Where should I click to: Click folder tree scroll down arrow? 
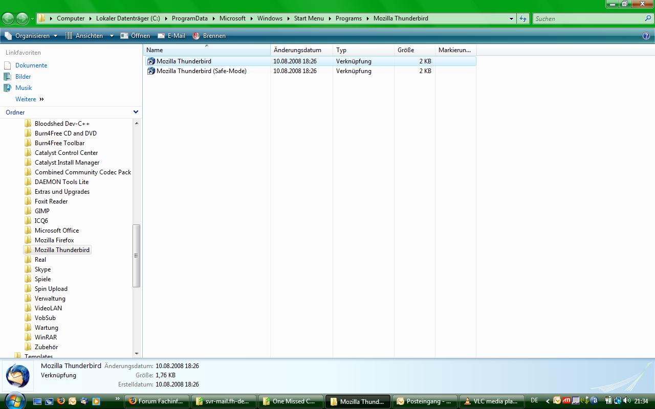tap(137, 353)
